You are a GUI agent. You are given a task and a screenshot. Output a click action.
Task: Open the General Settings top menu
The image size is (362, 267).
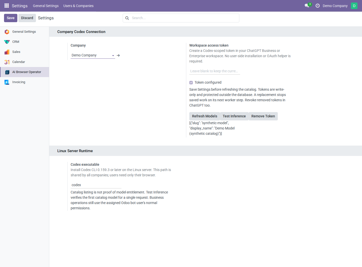click(x=46, y=6)
